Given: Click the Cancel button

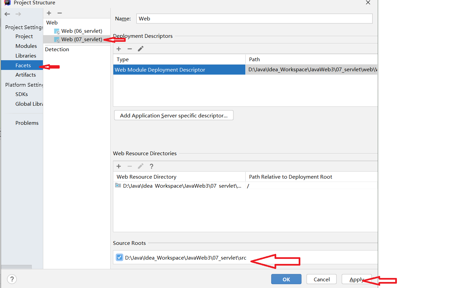Looking at the screenshot, I should [322, 279].
